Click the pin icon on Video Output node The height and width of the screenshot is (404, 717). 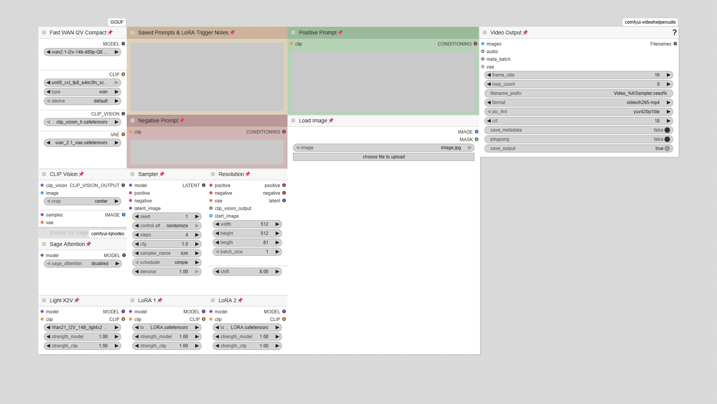pos(525,33)
